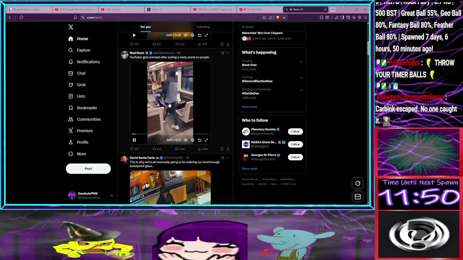
Task: Repost the post with 652 reposts
Action: [157, 44]
